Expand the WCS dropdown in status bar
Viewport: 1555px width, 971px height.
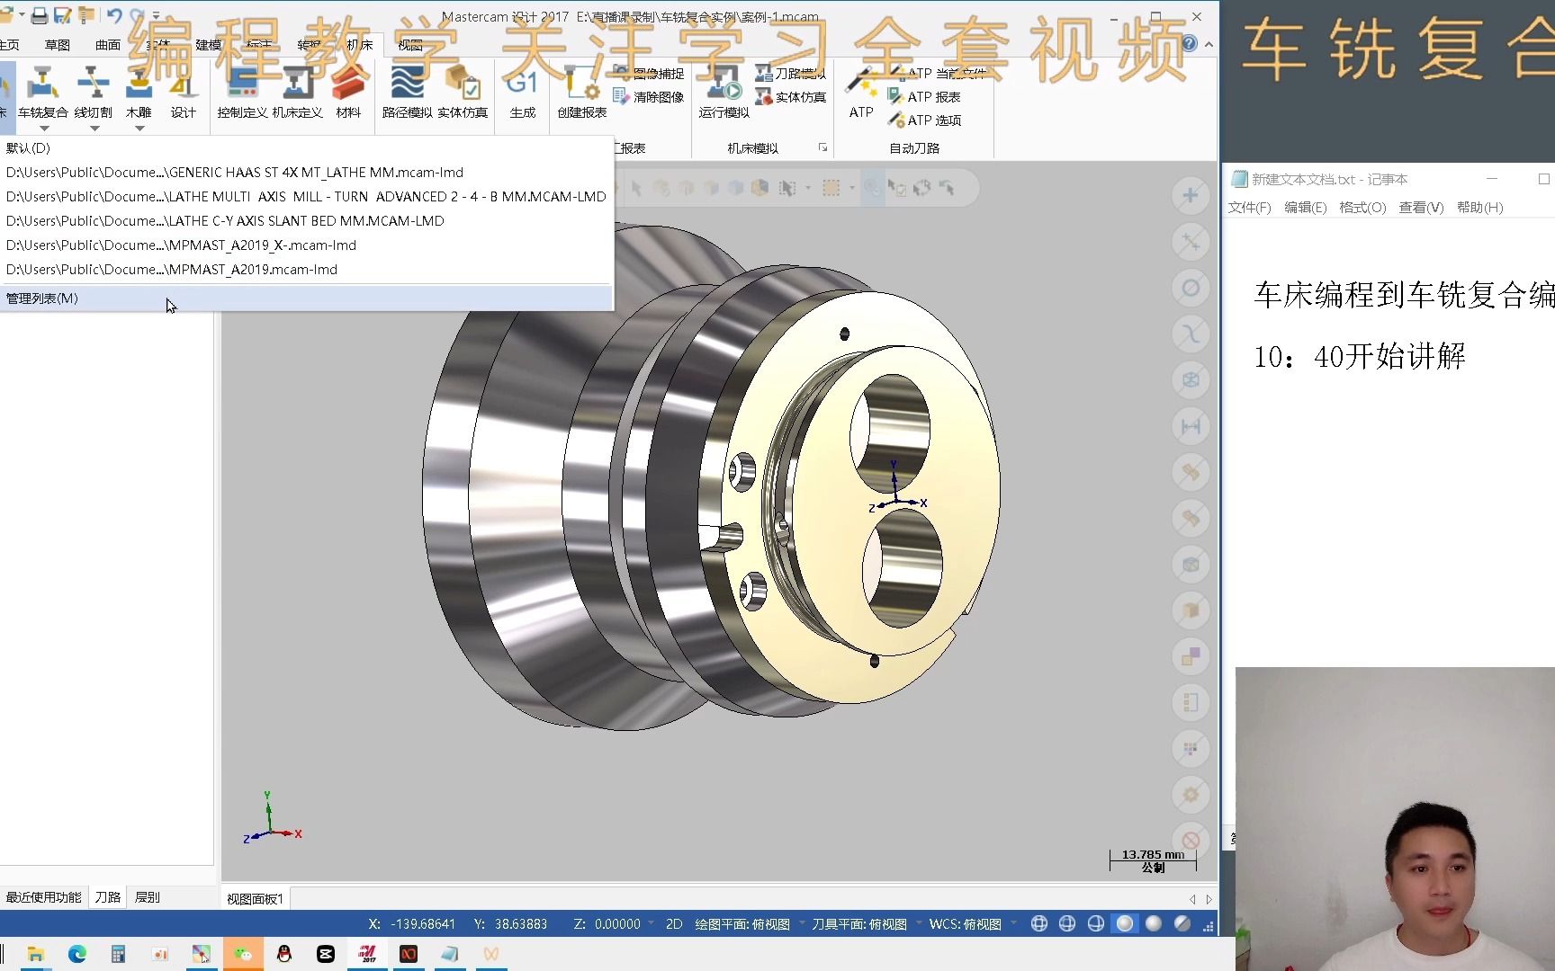(1013, 923)
